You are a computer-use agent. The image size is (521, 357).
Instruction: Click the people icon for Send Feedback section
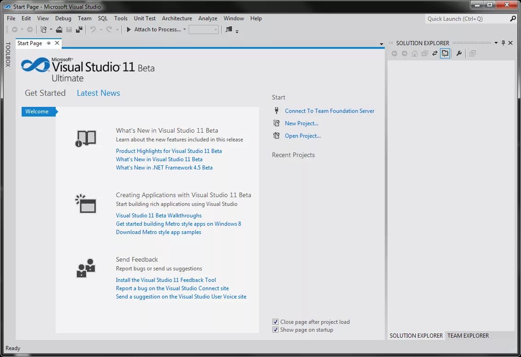(x=86, y=268)
